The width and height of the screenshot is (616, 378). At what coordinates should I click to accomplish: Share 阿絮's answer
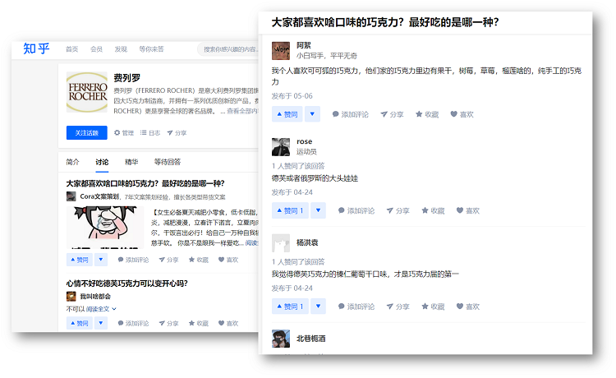[392, 114]
